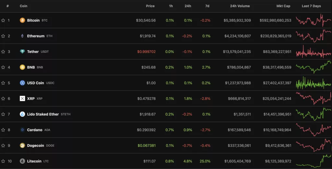The height and width of the screenshot is (169, 332).
Task: Click the XRP logo icon
Action: 22,99
